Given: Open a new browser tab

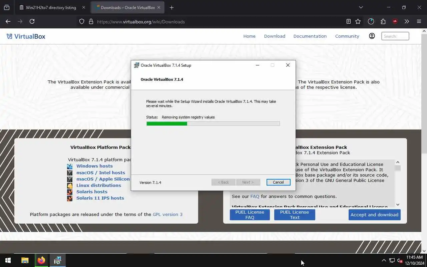Looking at the screenshot, I should [171, 7].
